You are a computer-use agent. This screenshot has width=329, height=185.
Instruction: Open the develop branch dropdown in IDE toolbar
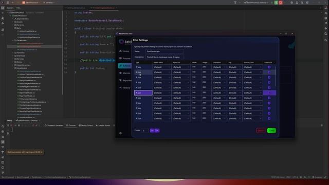click(x=49, y=3)
